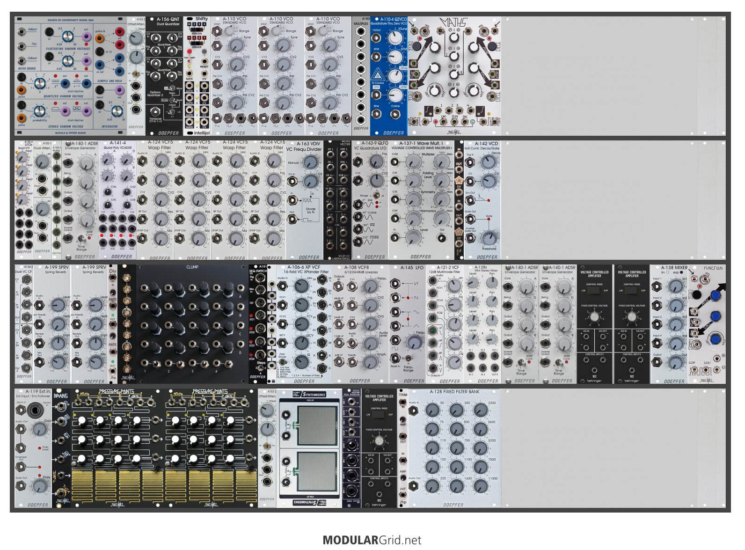Select the A-180 Multiples module

(x=361, y=76)
